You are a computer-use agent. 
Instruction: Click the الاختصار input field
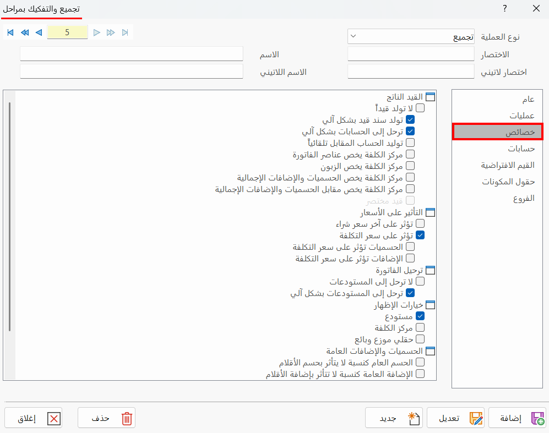pos(411,54)
